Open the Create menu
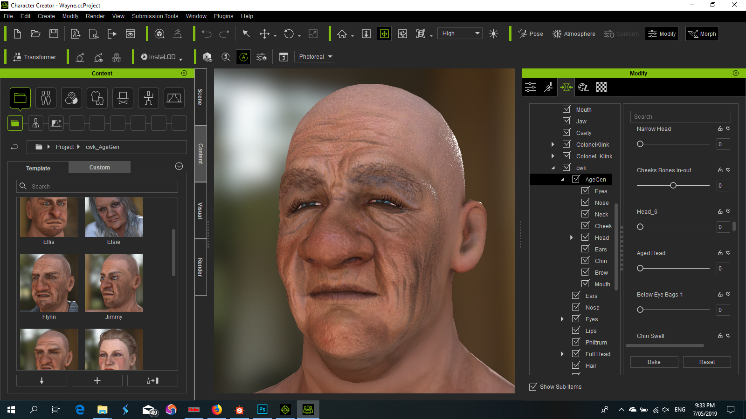The height and width of the screenshot is (419, 746). coord(46,16)
